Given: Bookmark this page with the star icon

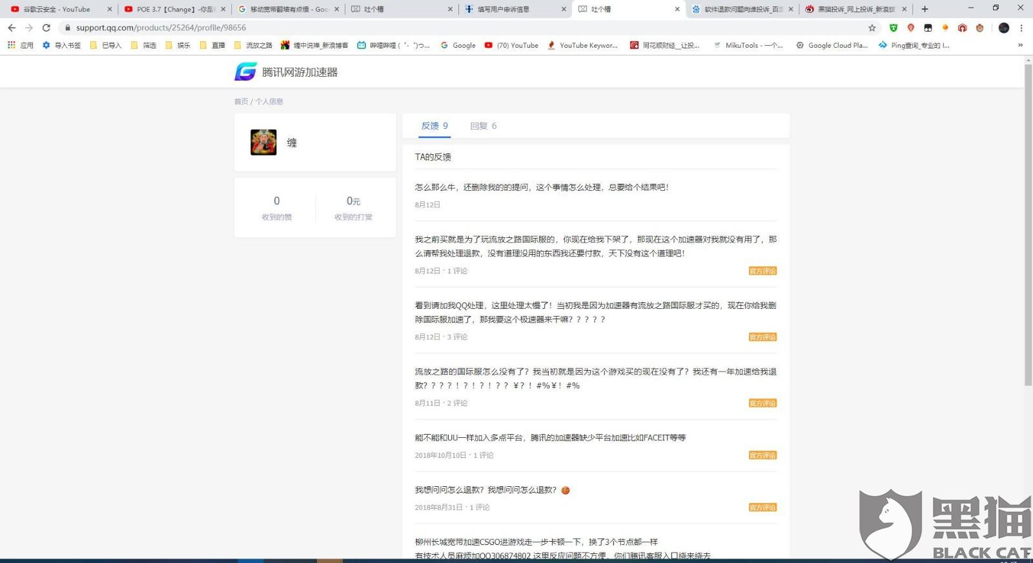Looking at the screenshot, I should (872, 28).
